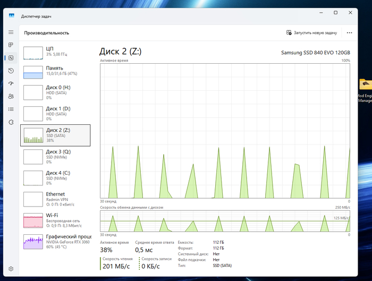
Task: Expand the hamburger navigation menu
Action: pos(11,32)
